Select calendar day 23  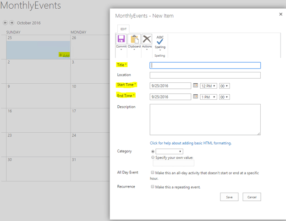pyautogui.click(x=10, y=135)
